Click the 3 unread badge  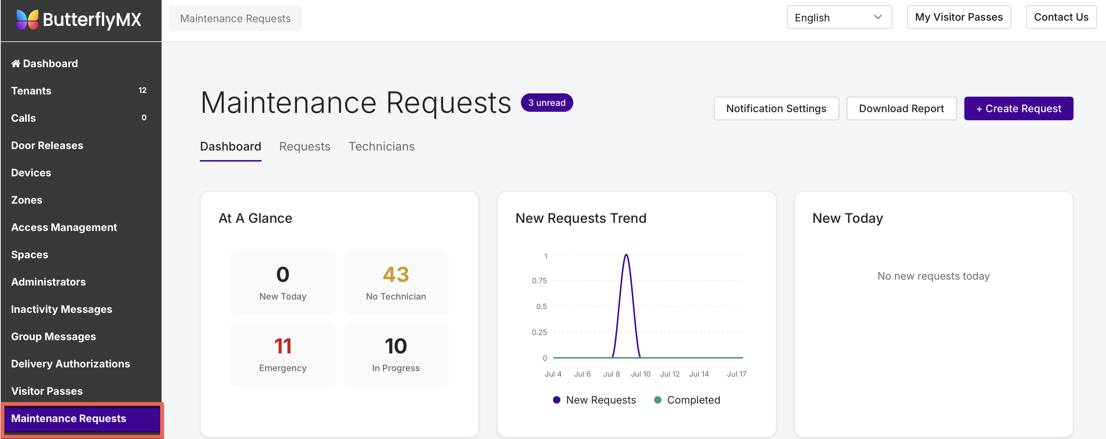point(547,103)
